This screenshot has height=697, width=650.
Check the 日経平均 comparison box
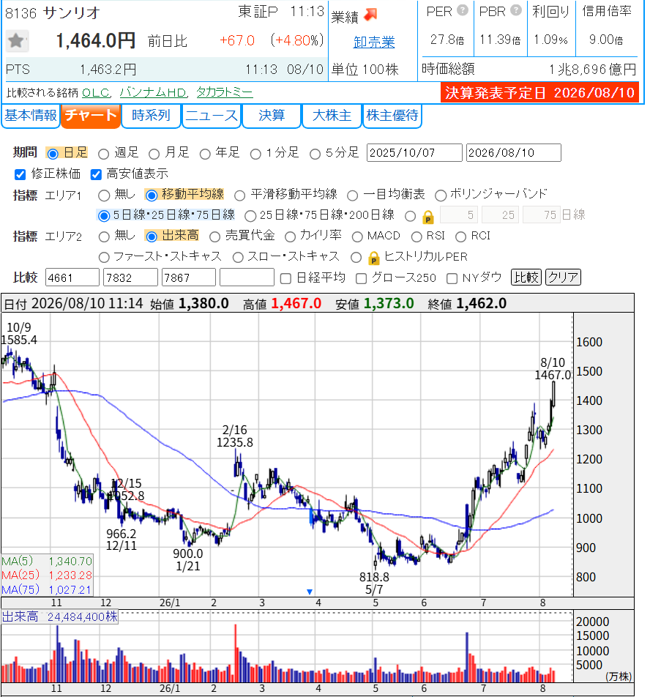(285, 279)
